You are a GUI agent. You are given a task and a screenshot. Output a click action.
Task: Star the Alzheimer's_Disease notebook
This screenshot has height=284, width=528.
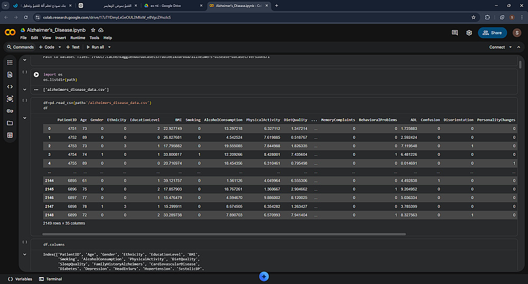coord(93,30)
